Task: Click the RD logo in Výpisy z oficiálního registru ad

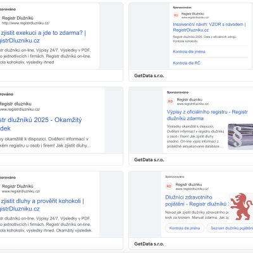Action: pos(170,101)
